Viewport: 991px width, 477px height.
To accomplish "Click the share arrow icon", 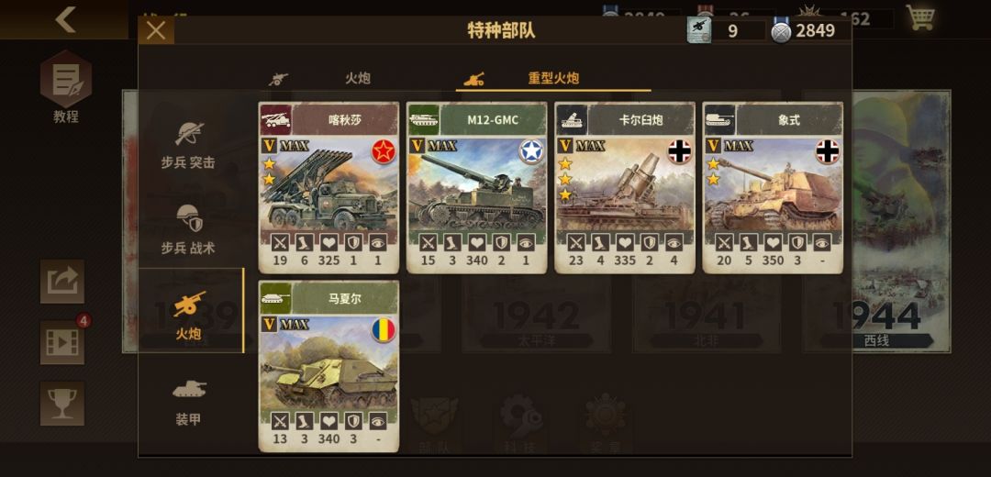I will pos(62,281).
